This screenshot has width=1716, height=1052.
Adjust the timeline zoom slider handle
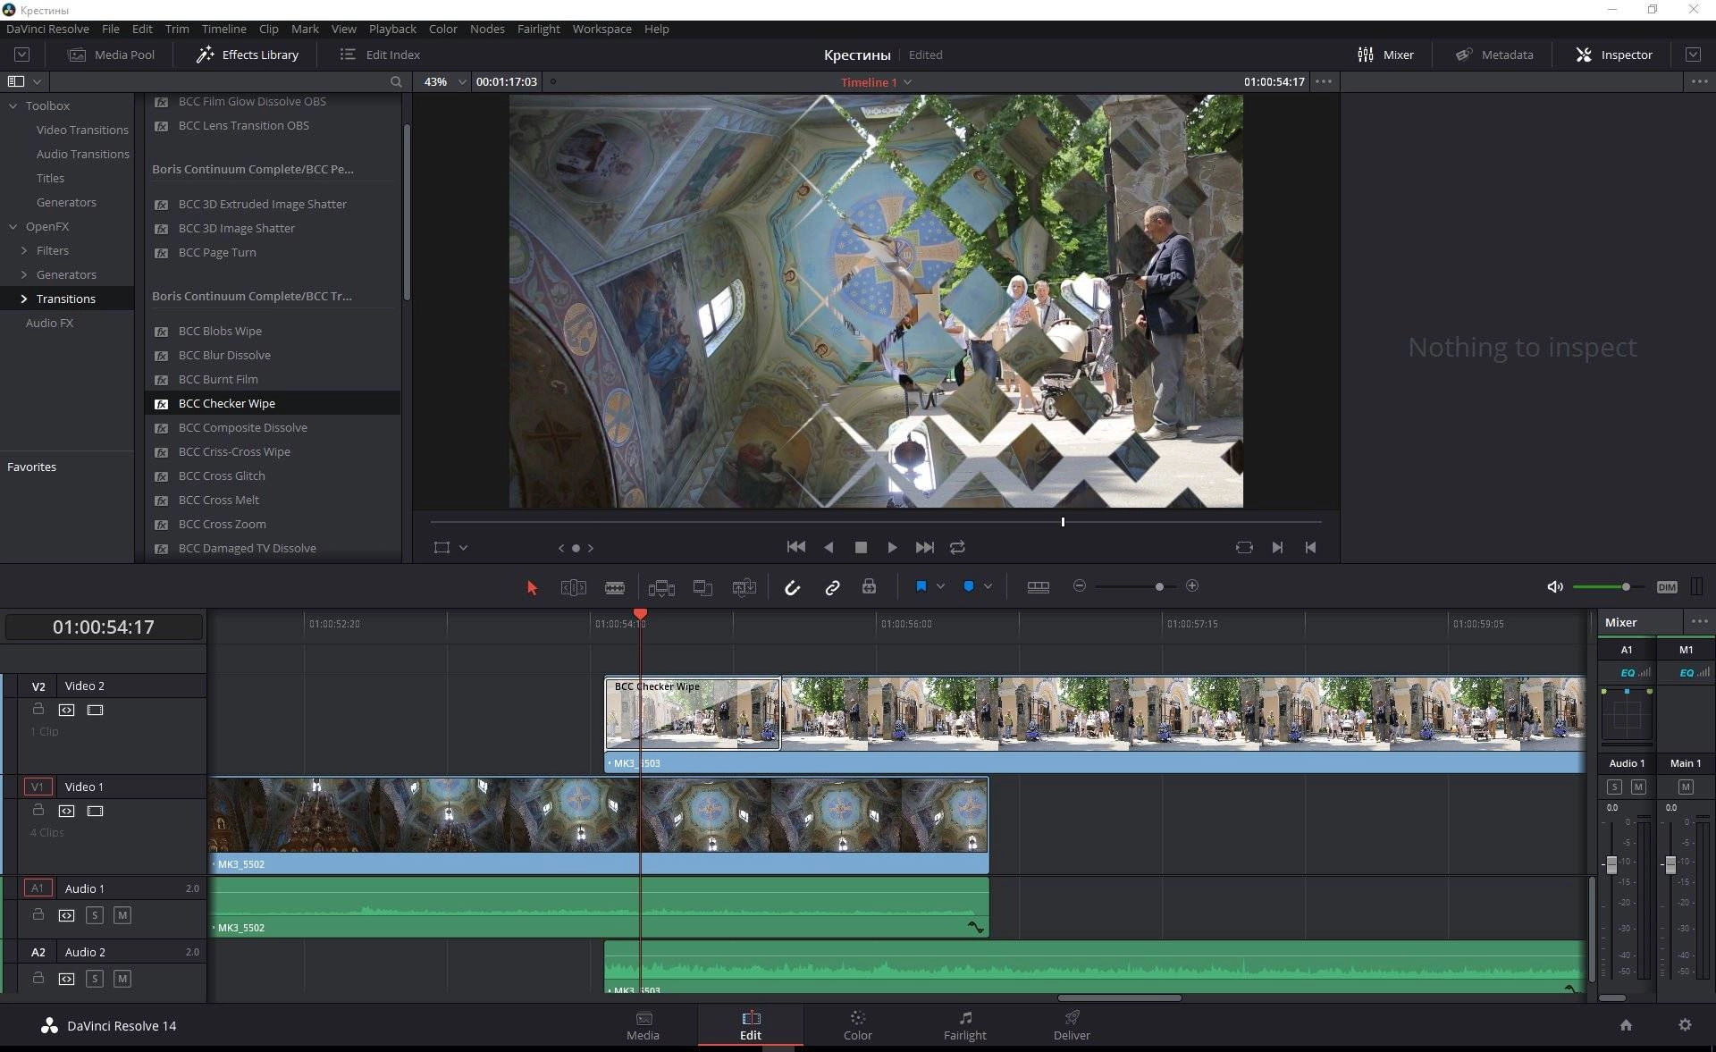coord(1159,587)
